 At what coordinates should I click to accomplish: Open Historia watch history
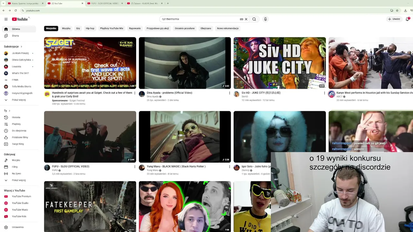[x=20, y=117]
